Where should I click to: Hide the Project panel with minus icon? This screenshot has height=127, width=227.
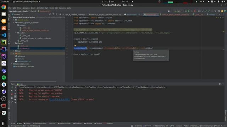coord(63,14)
